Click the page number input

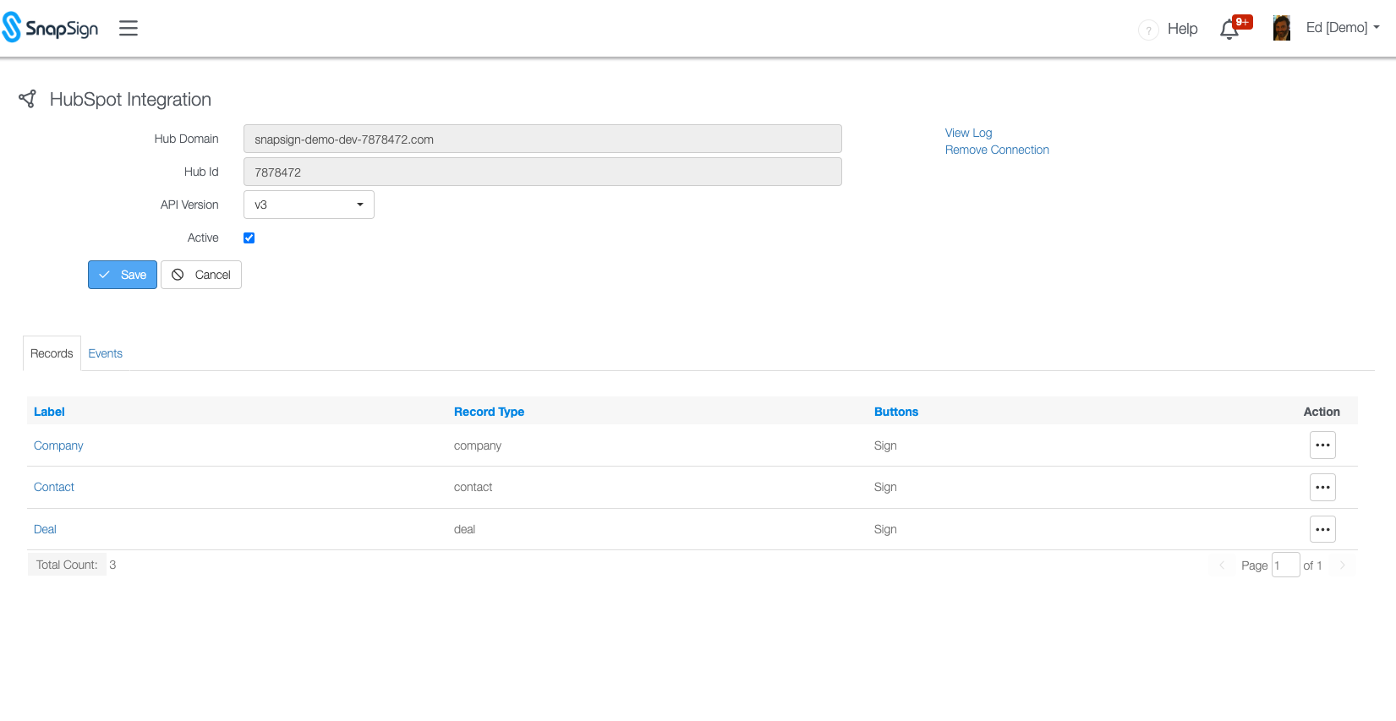(x=1285, y=565)
